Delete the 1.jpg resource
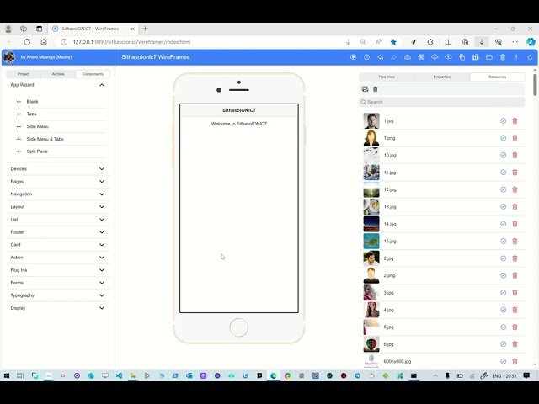This screenshot has height=404, width=539. click(x=515, y=121)
